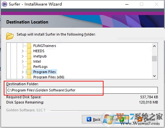Screen dimensions: 165x128
Task: Expand the Program Files node
Action: pos(22,72)
